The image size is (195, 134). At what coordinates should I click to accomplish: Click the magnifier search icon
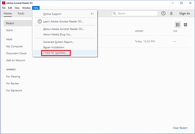(x=114, y=13)
